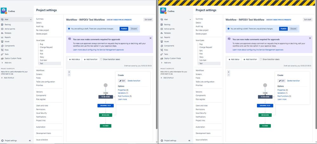317x144 pixels.
Task: Collapse left window sidebar with double-chevron icon
Action: (x=30, y=141)
